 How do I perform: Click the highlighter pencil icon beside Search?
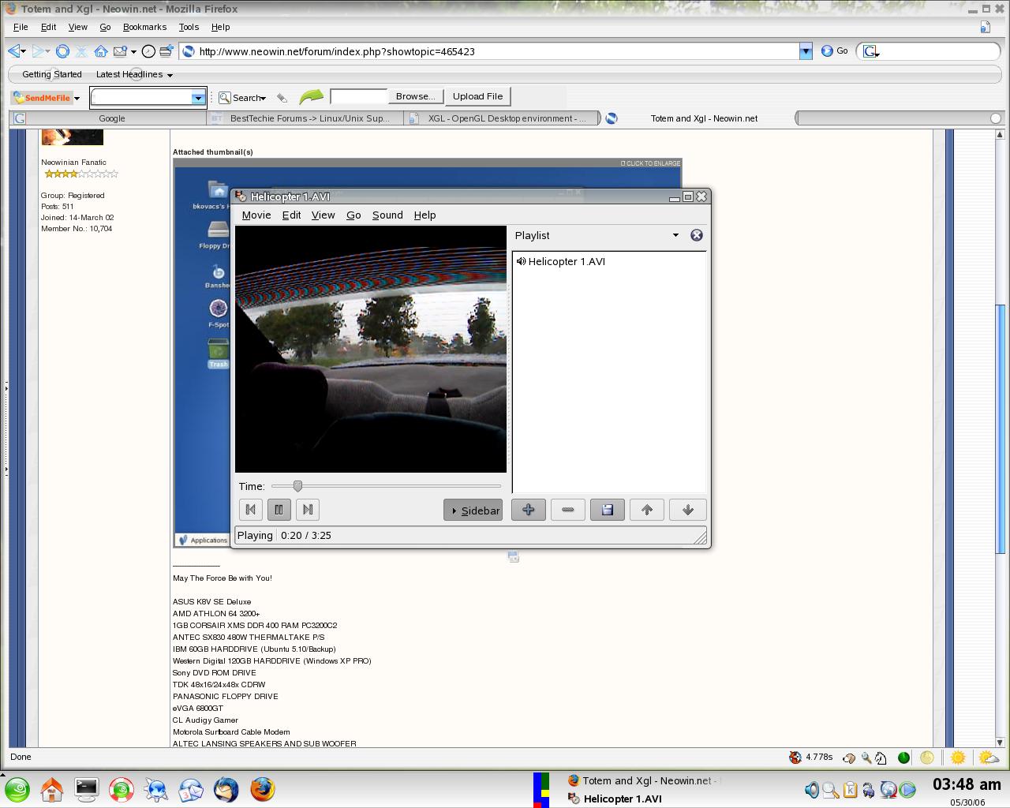click(282, 98)
